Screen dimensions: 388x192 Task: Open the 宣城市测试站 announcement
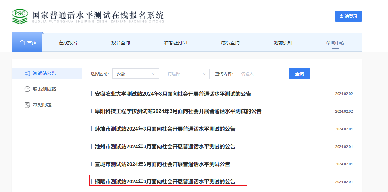[x=163, y=164]
